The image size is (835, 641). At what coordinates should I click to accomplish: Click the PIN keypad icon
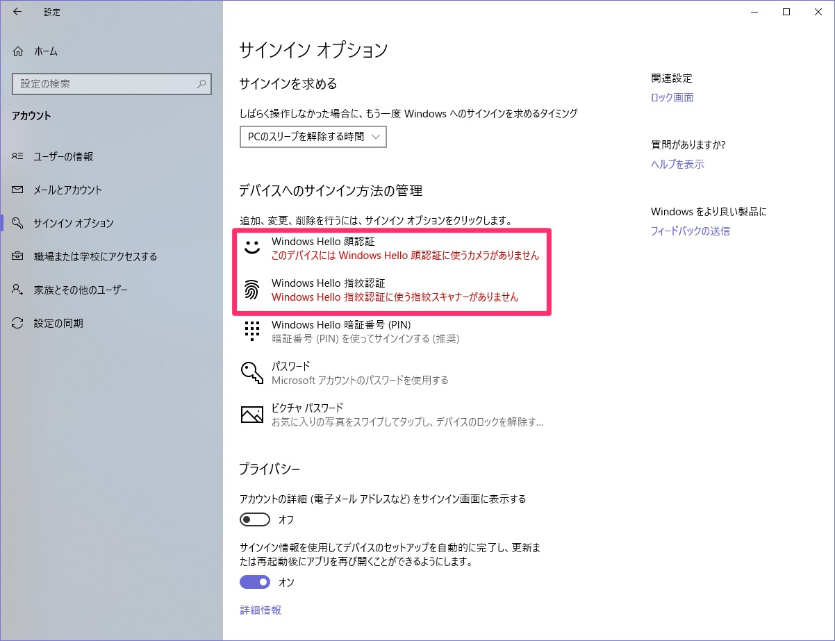[x=251, y=331]
